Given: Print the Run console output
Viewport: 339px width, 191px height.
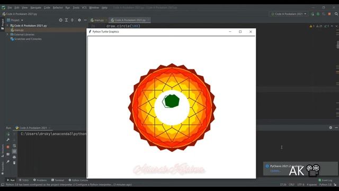Looking at the screenshot, I should tap(14, 157).
